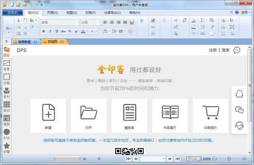
Task: Open the 图库 gallery sidebar panel
Action: pyautogui.click(x=6, y=52)
